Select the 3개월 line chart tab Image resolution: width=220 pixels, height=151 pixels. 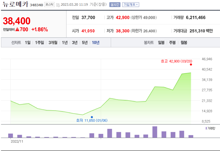[x=53, y=43]
